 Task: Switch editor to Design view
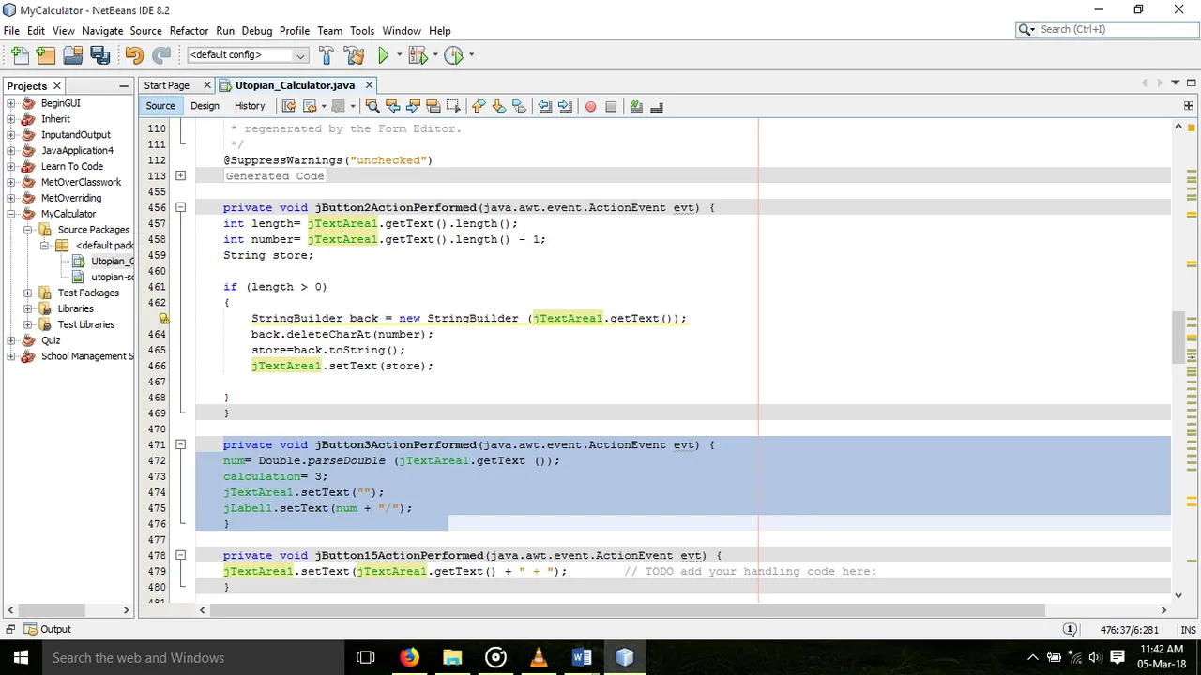[x=205, y=106]
